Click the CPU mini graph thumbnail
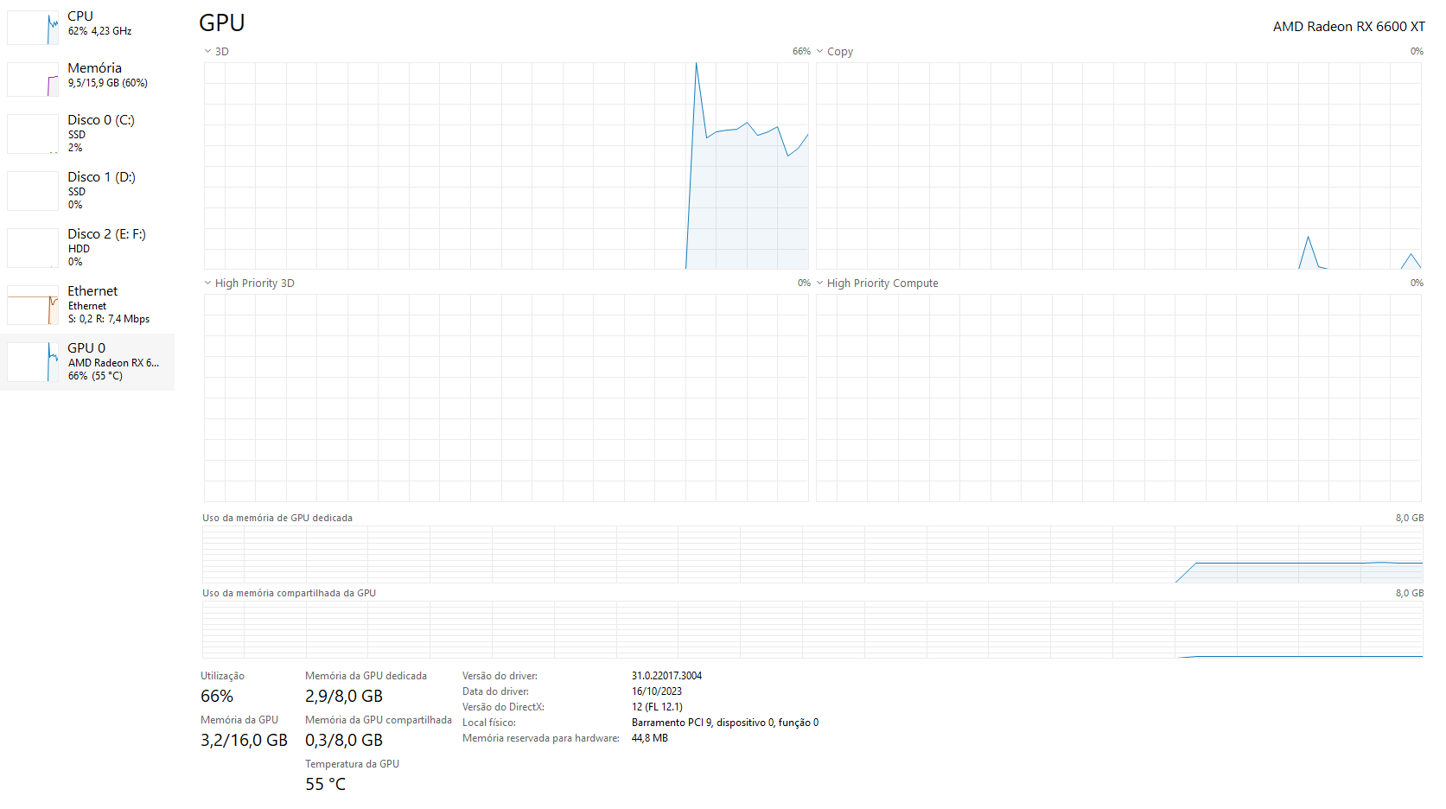 click(x=33, y=27)
